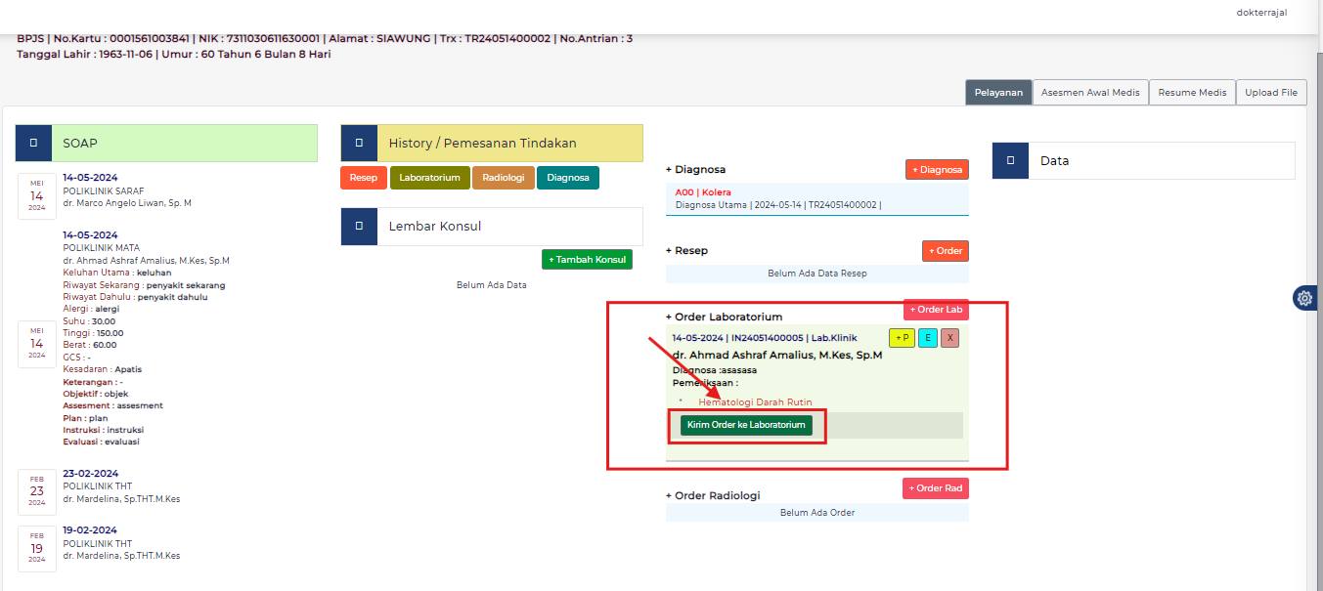Click the History / Pemesanan Tindakan panel icon

pos(360,143)
